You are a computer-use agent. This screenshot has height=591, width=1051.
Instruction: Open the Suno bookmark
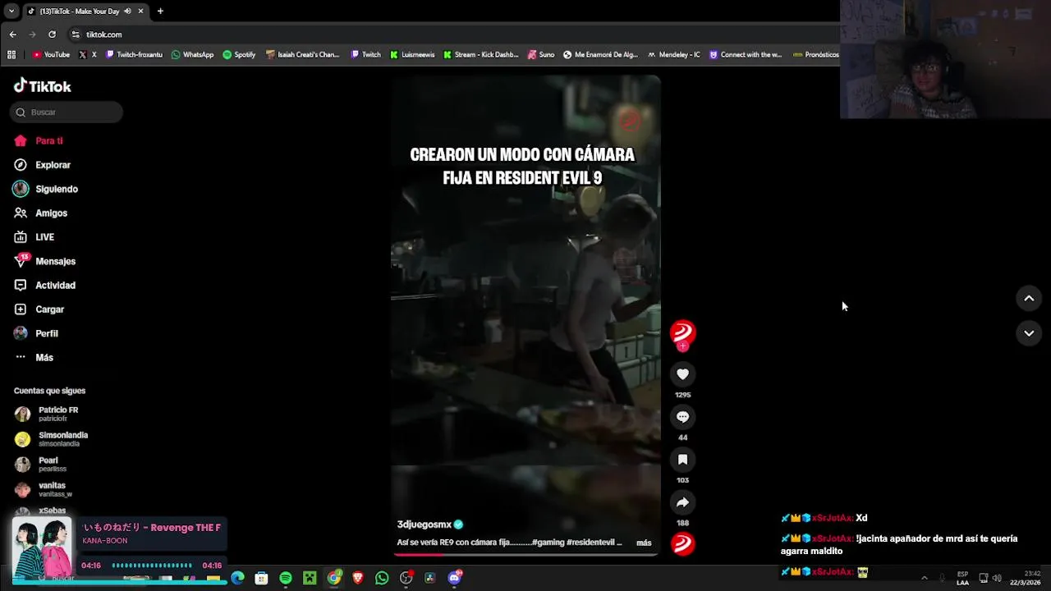541,55
